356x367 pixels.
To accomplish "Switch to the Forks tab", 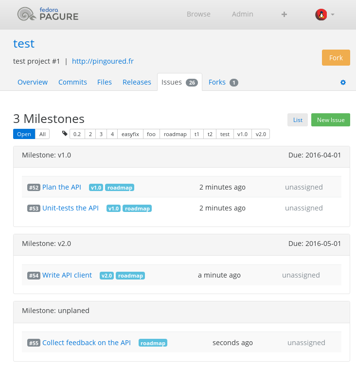I will (x=217, y=82).
